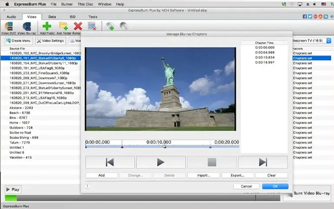
Task: Confirm chapters with the OK button
Action: coord(275,186)
